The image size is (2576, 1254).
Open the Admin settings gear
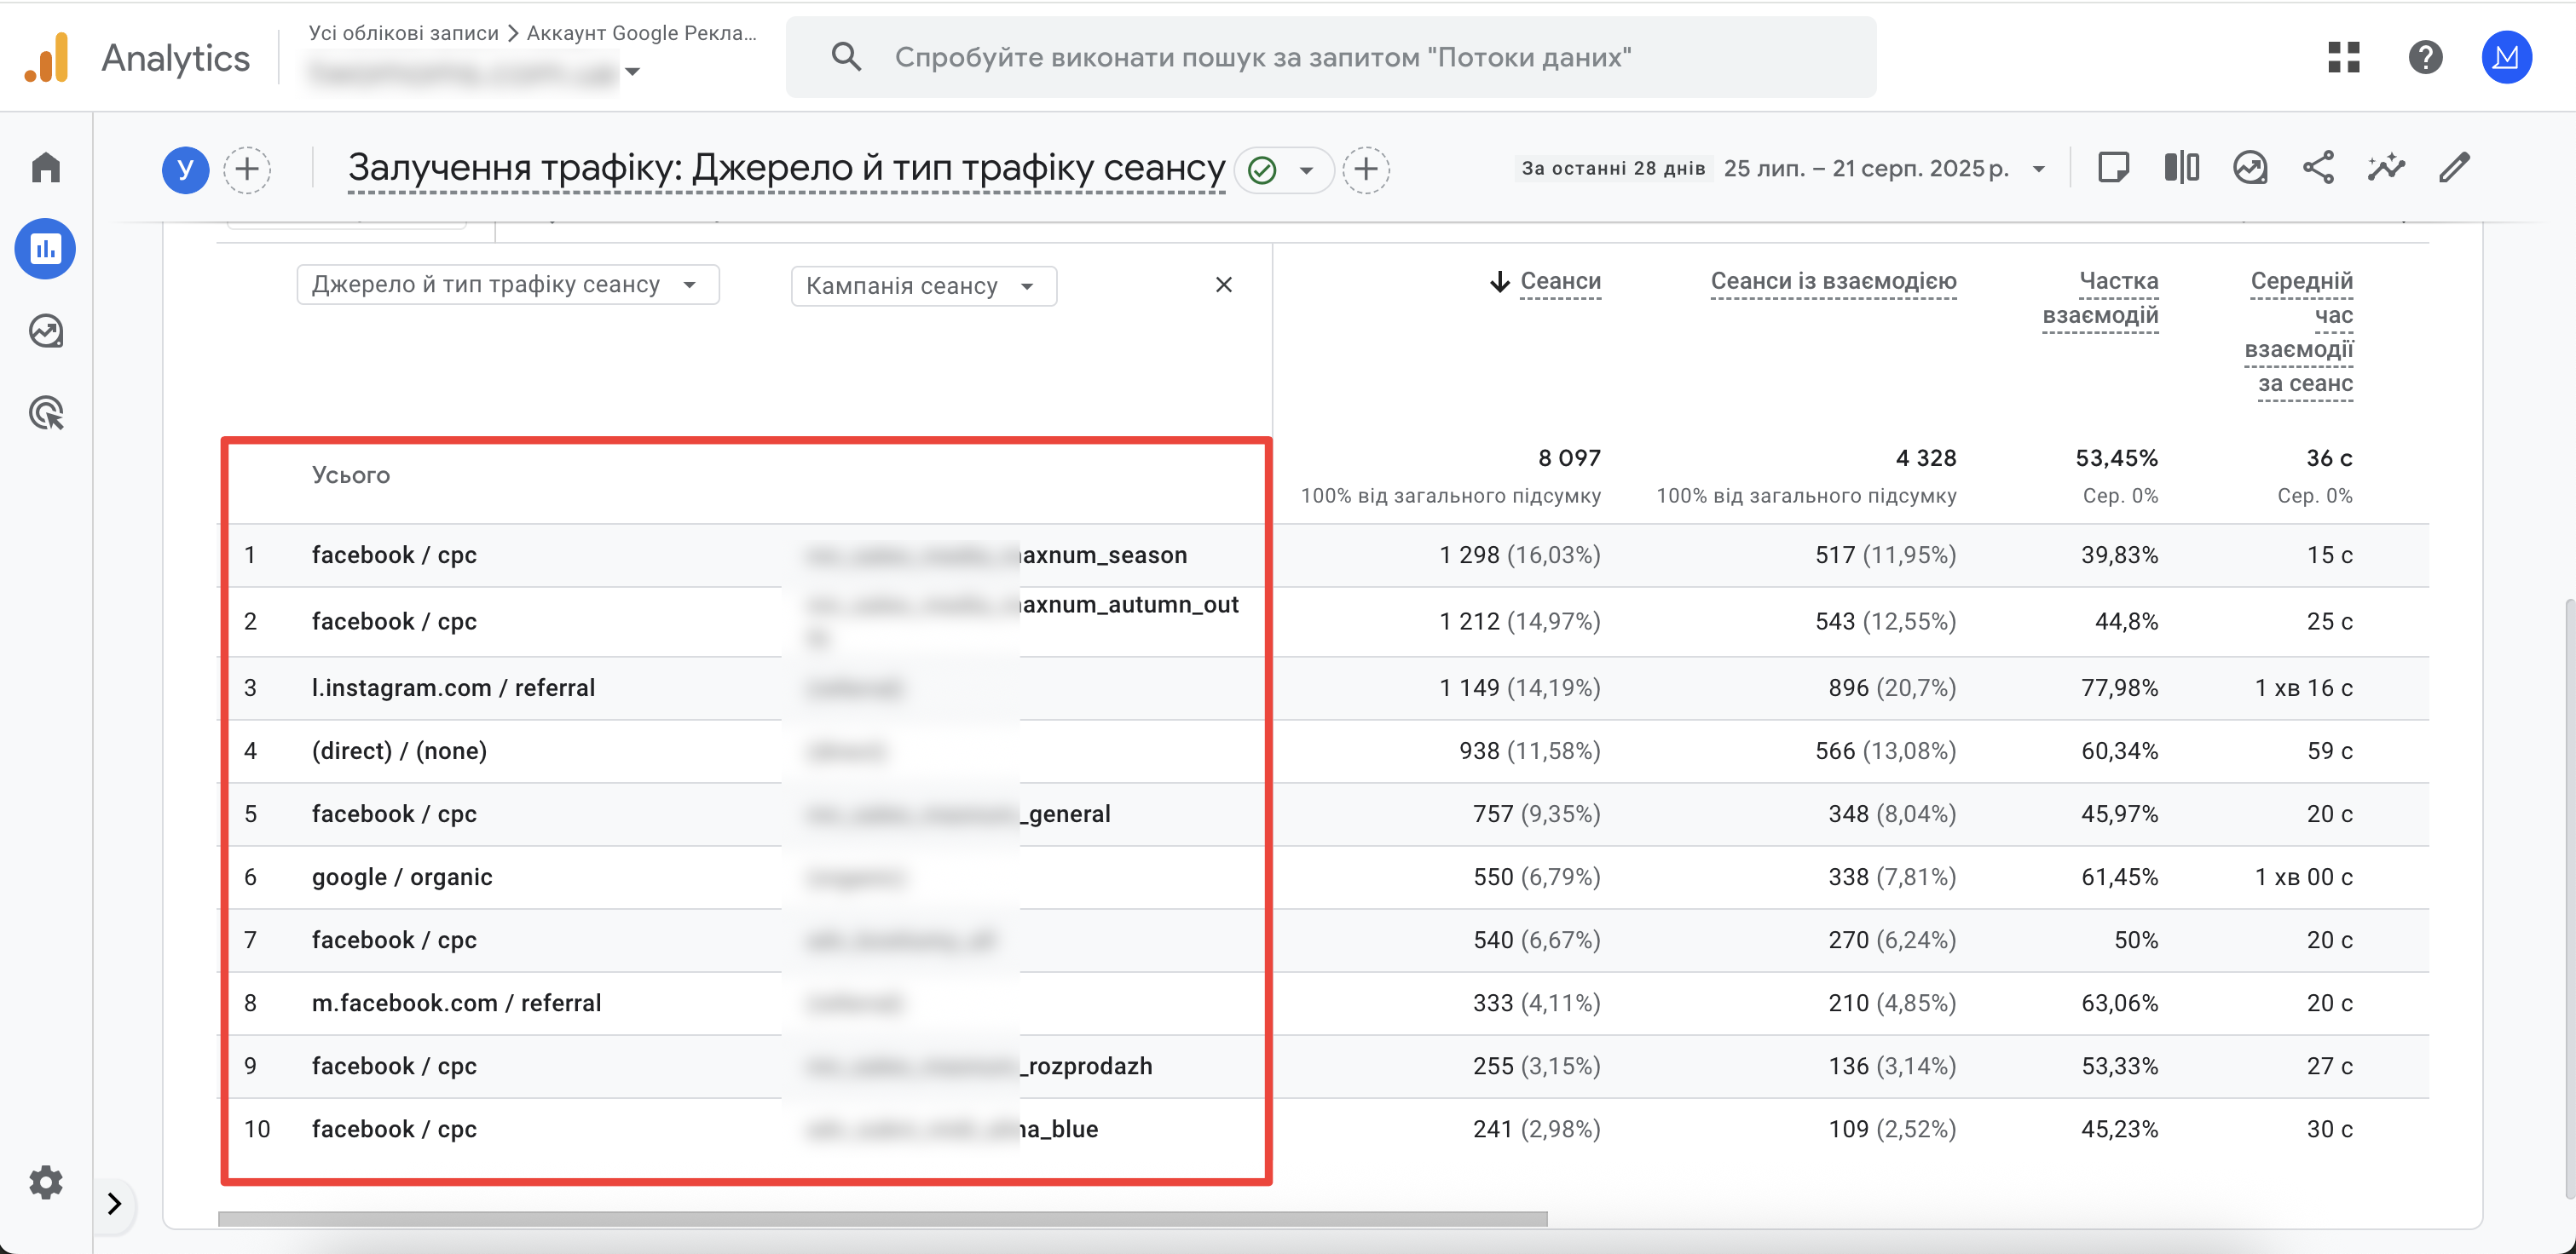click(x=46, y=1182)
